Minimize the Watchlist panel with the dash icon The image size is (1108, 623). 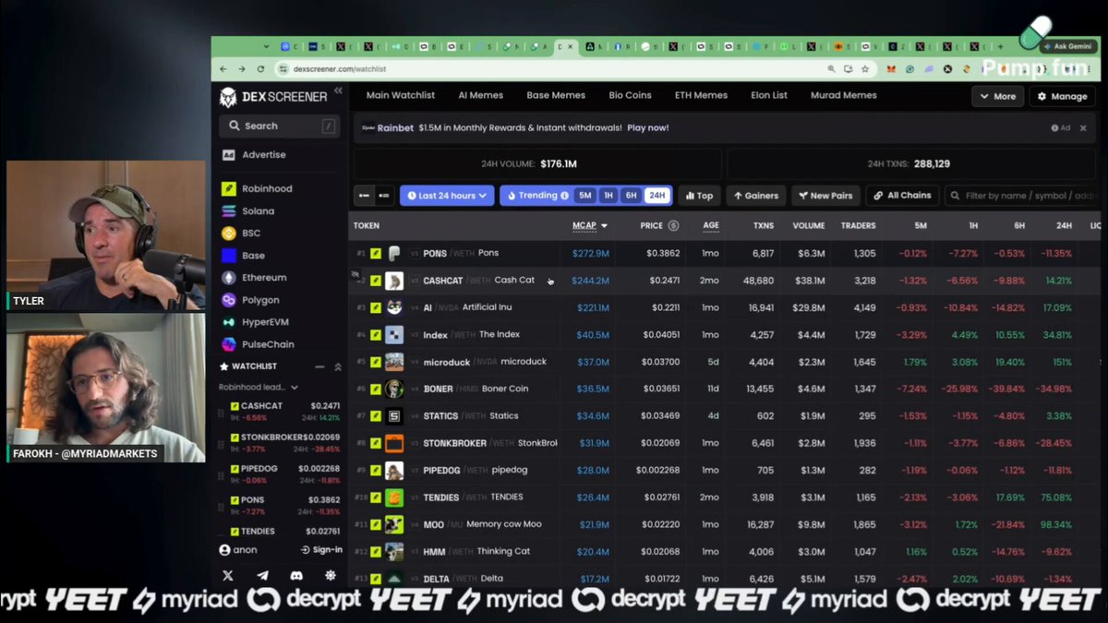(x=320, y=366)
